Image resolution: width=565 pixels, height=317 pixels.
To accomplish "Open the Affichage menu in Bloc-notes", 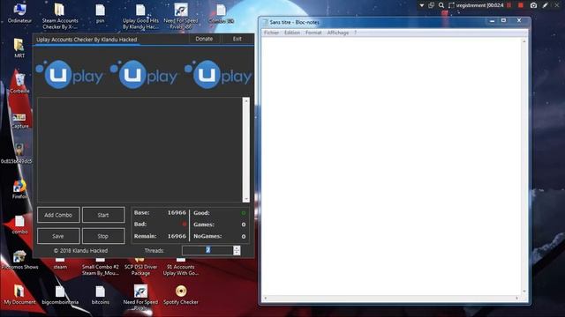I will click(x=337, y=33).
